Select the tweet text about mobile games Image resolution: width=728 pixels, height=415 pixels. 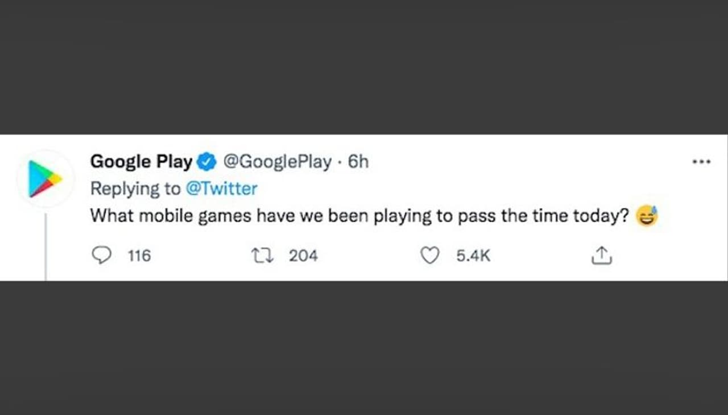coord(358,216)
